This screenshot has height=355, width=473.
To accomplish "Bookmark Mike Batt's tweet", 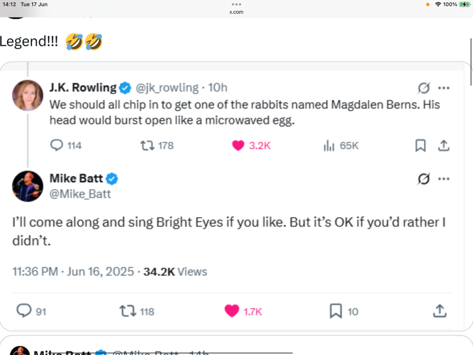I will 335,311.
